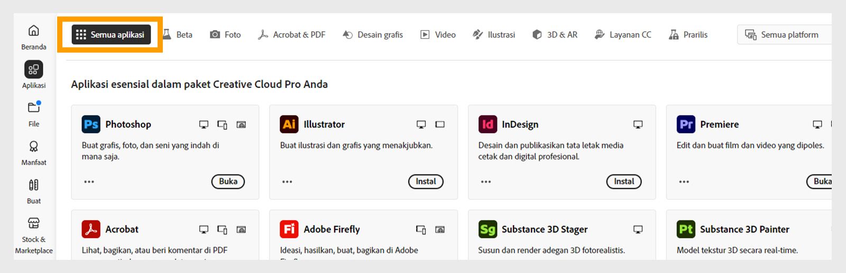
Task: Click the Illustrator app title
Action: (x=324, y=124)
